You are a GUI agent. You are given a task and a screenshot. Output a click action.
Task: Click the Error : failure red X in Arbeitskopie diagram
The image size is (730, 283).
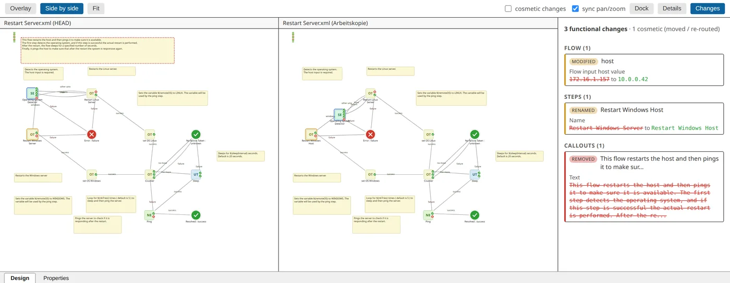click(371, 134)
